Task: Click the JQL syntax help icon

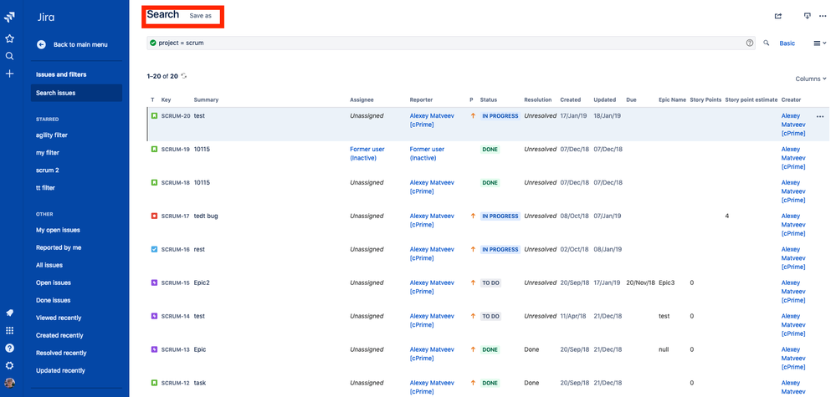Action: 750,43
